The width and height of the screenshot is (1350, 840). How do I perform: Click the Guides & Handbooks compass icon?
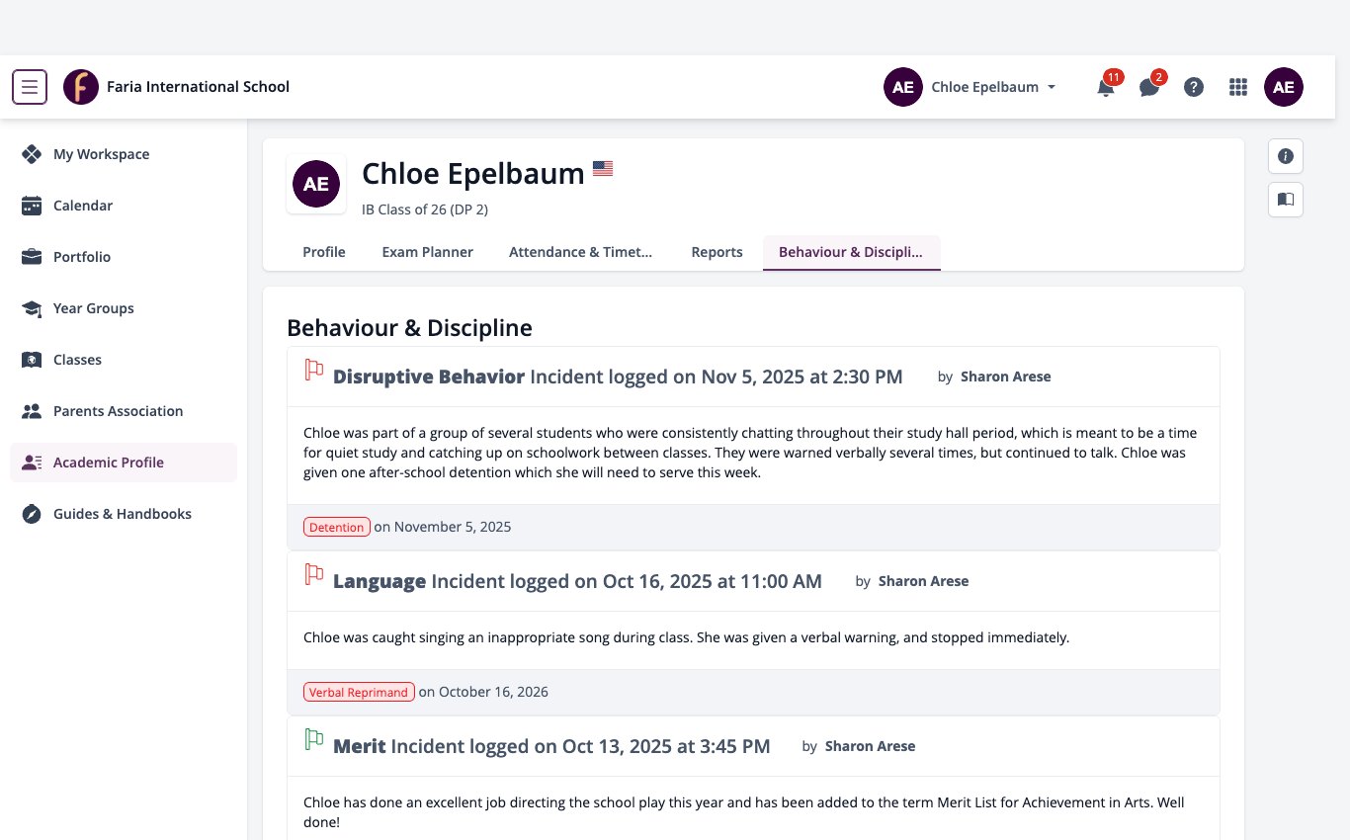click(32, 514)
